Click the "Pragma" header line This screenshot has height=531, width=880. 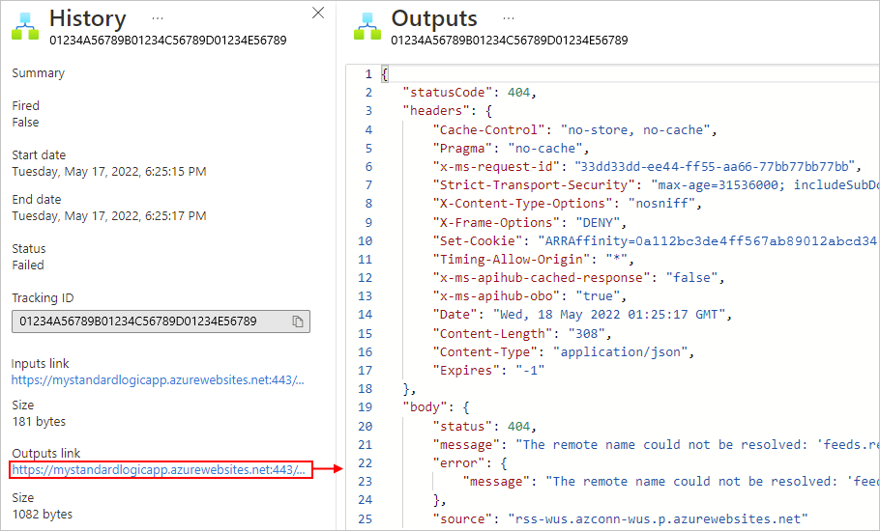click(x=512, y=149)
